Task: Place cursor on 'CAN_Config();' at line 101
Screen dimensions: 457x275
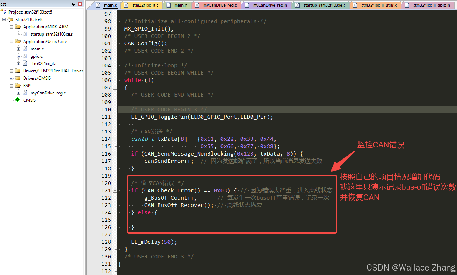Action: (x=146, y=43)
